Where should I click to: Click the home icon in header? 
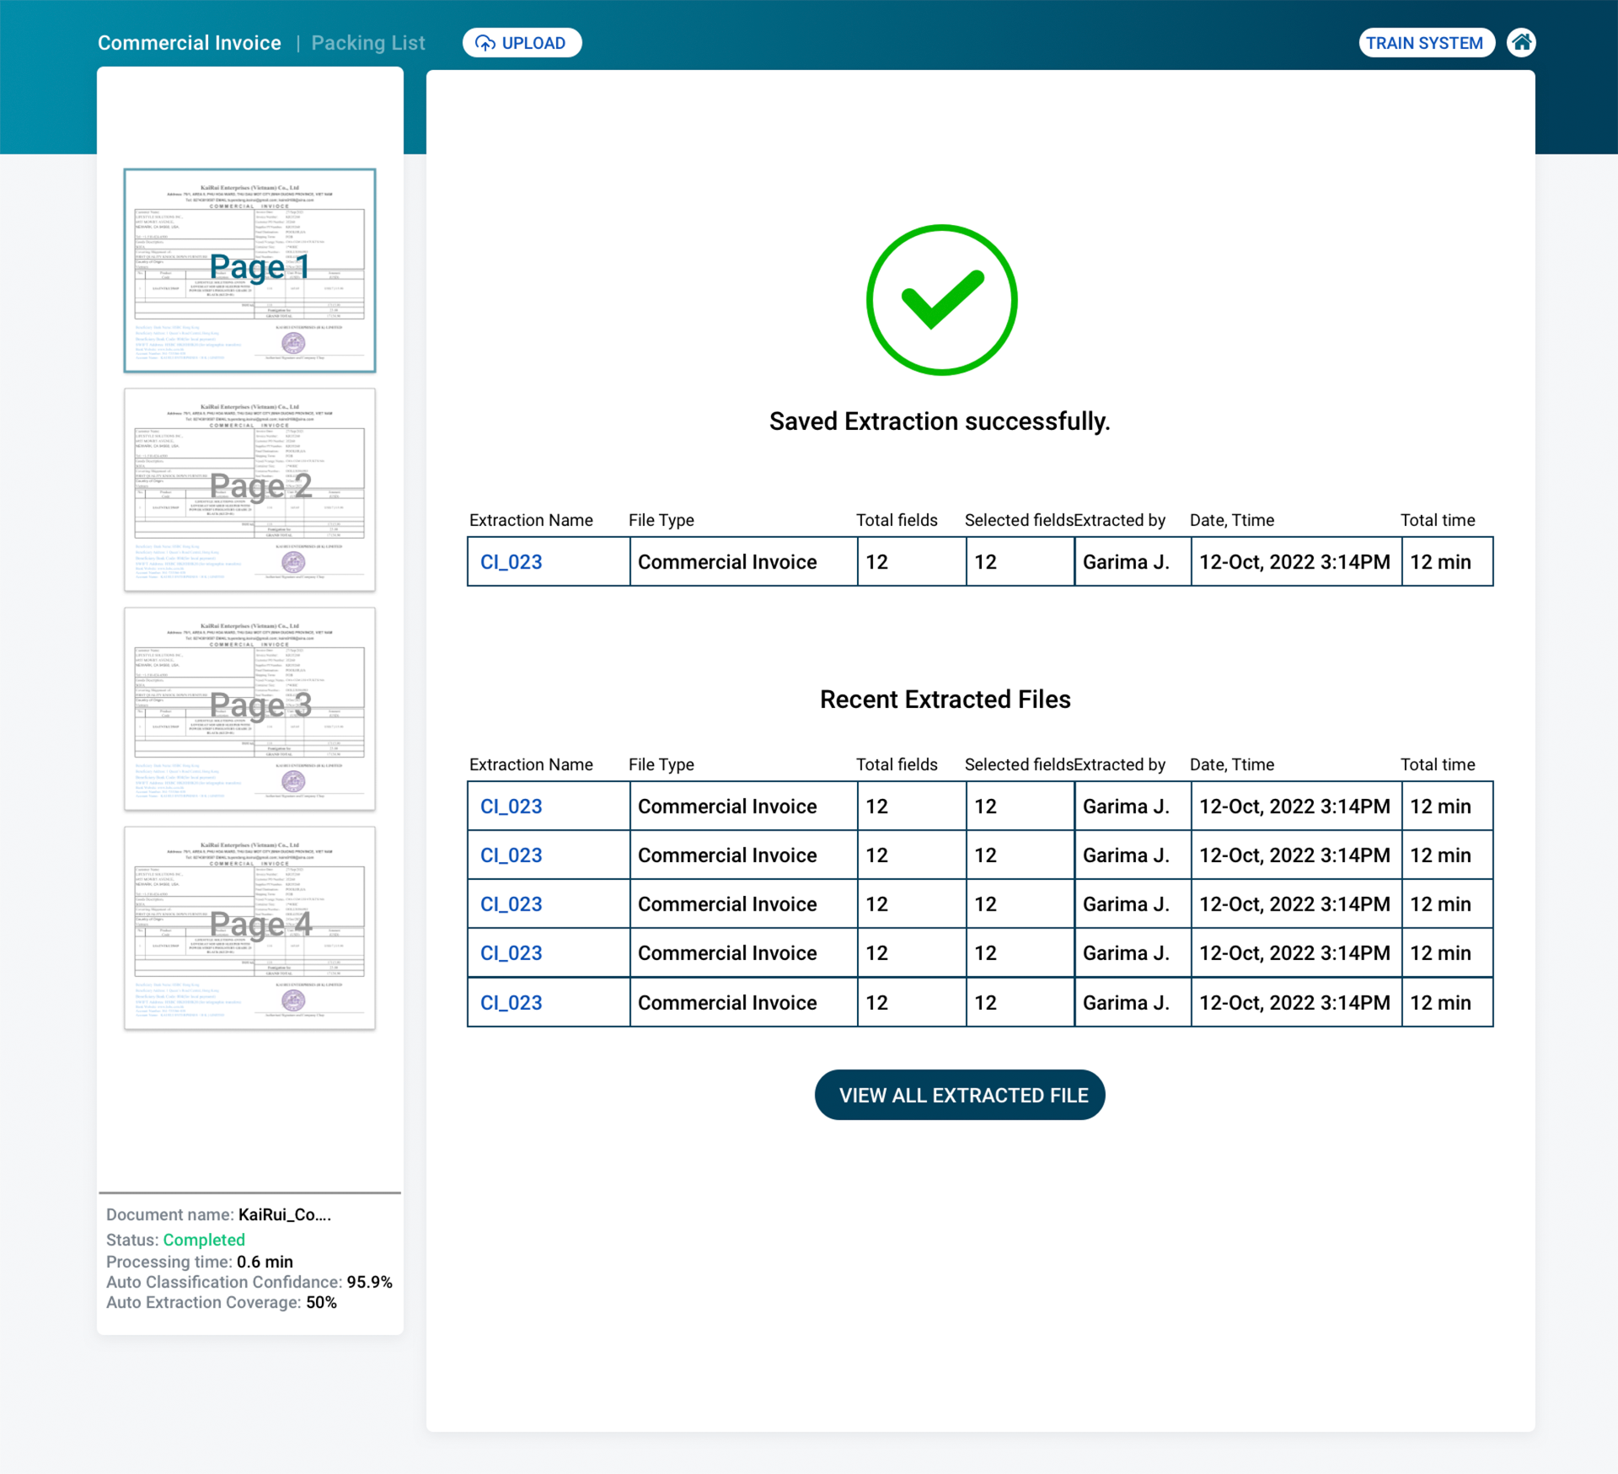tap(1521, 42)
